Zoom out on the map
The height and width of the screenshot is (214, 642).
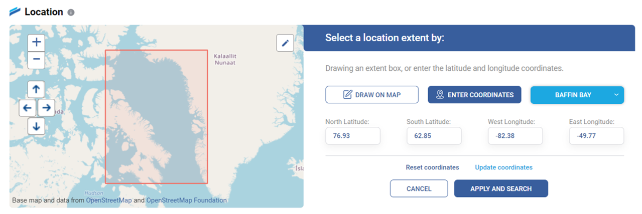point(36,60)
